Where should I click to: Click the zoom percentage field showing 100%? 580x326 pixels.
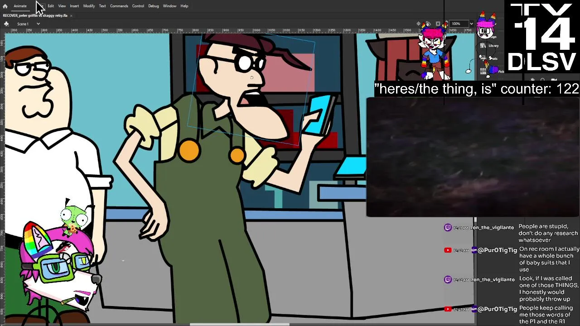[x=459, y=24]
